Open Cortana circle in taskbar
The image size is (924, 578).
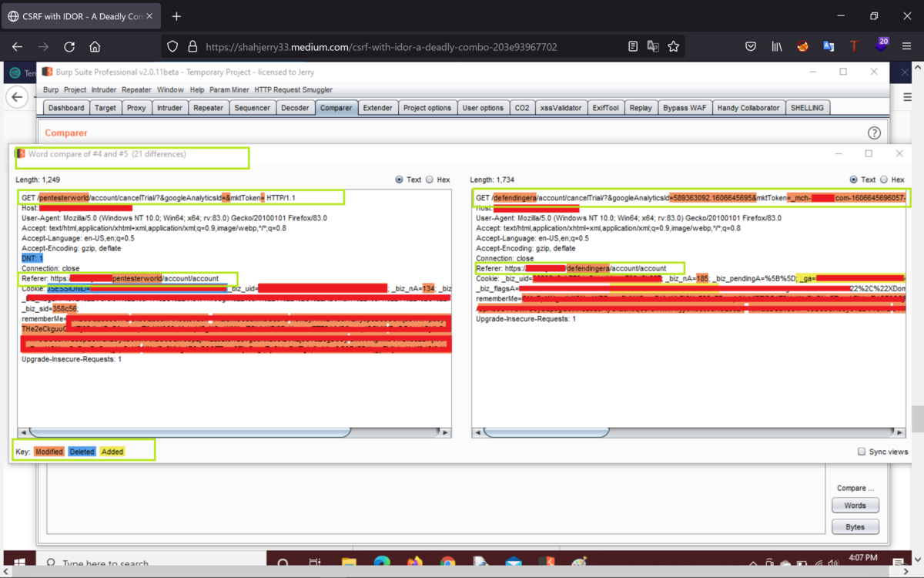[283, 564]
